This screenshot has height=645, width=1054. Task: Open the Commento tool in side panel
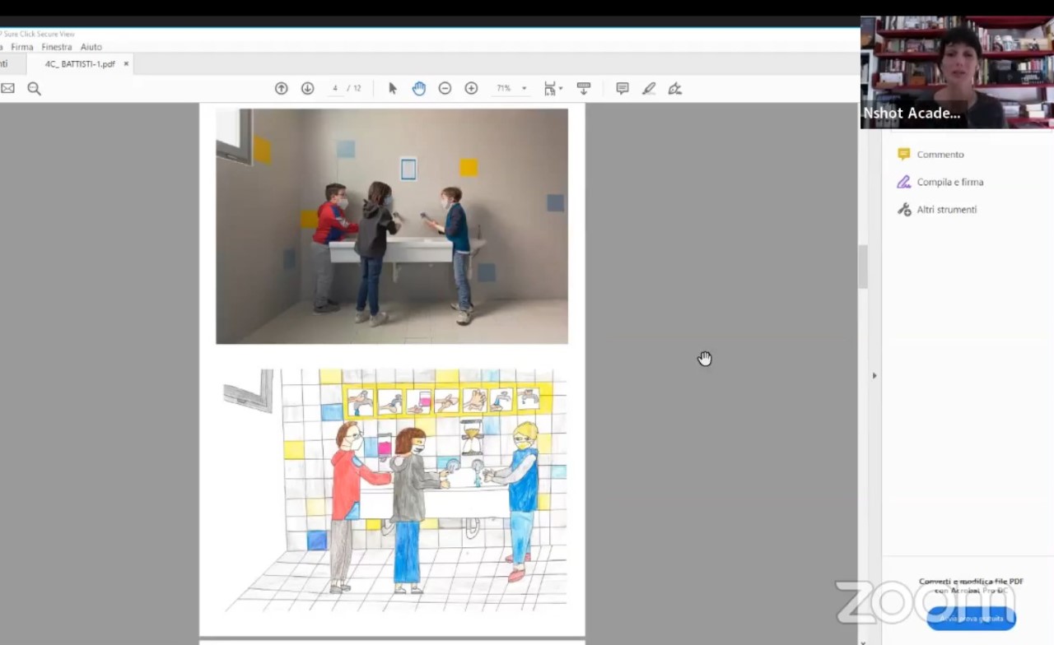940,154
